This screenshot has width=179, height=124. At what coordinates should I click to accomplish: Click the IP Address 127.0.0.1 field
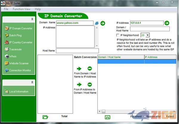tap(147, 23)
